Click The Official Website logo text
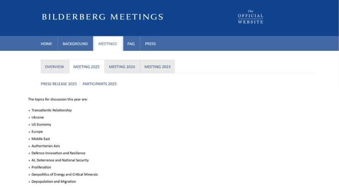Viewport: 339px width, 188px height. pos(250,17)
